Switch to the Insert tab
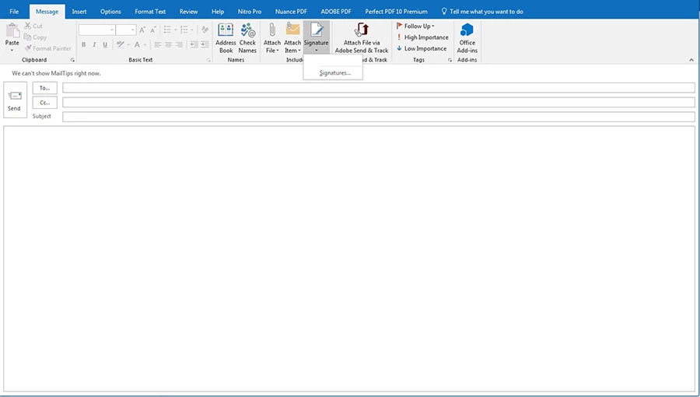Viewport: 700px width, 397px height. (79, 12)
